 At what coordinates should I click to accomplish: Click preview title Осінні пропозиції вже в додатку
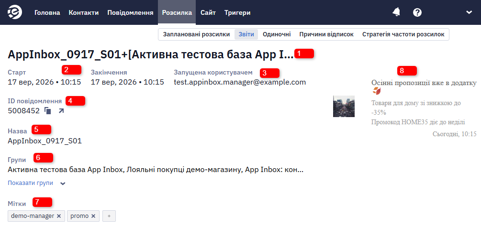tap(424, 82)
